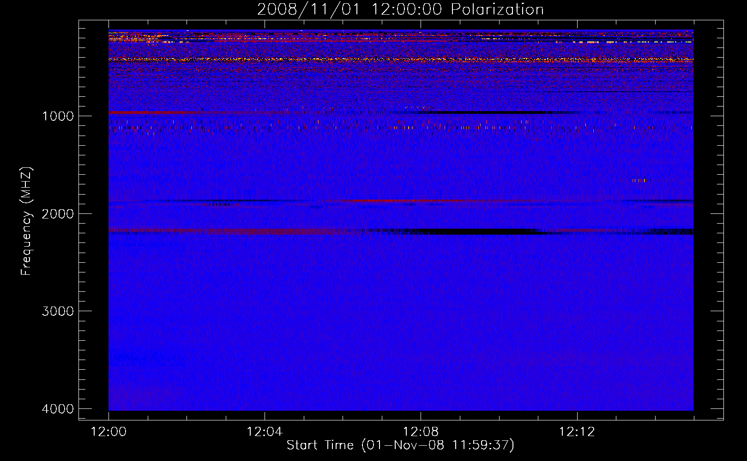
Task: Click the 4000 frequency tick label
Action: tap(58, 409)
